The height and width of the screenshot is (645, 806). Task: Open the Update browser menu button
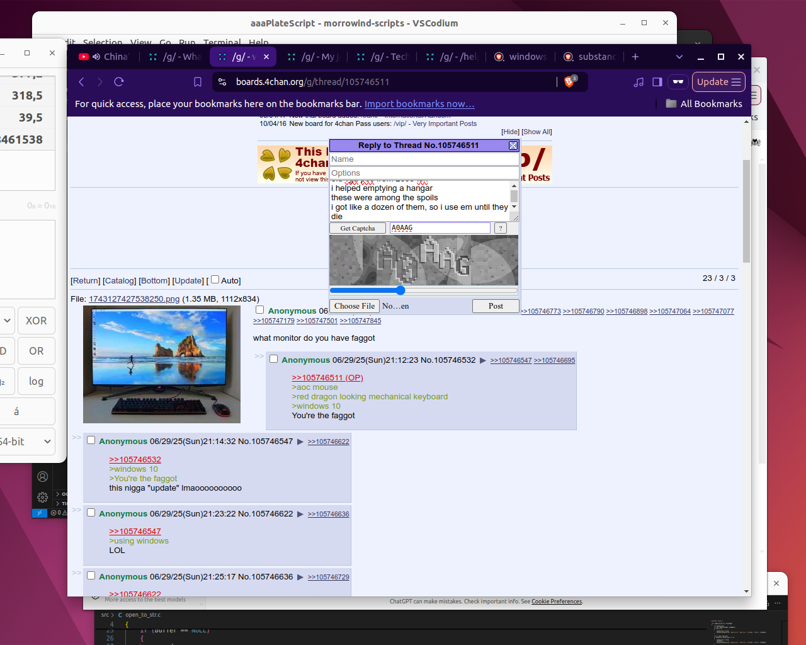pos(718,82)
